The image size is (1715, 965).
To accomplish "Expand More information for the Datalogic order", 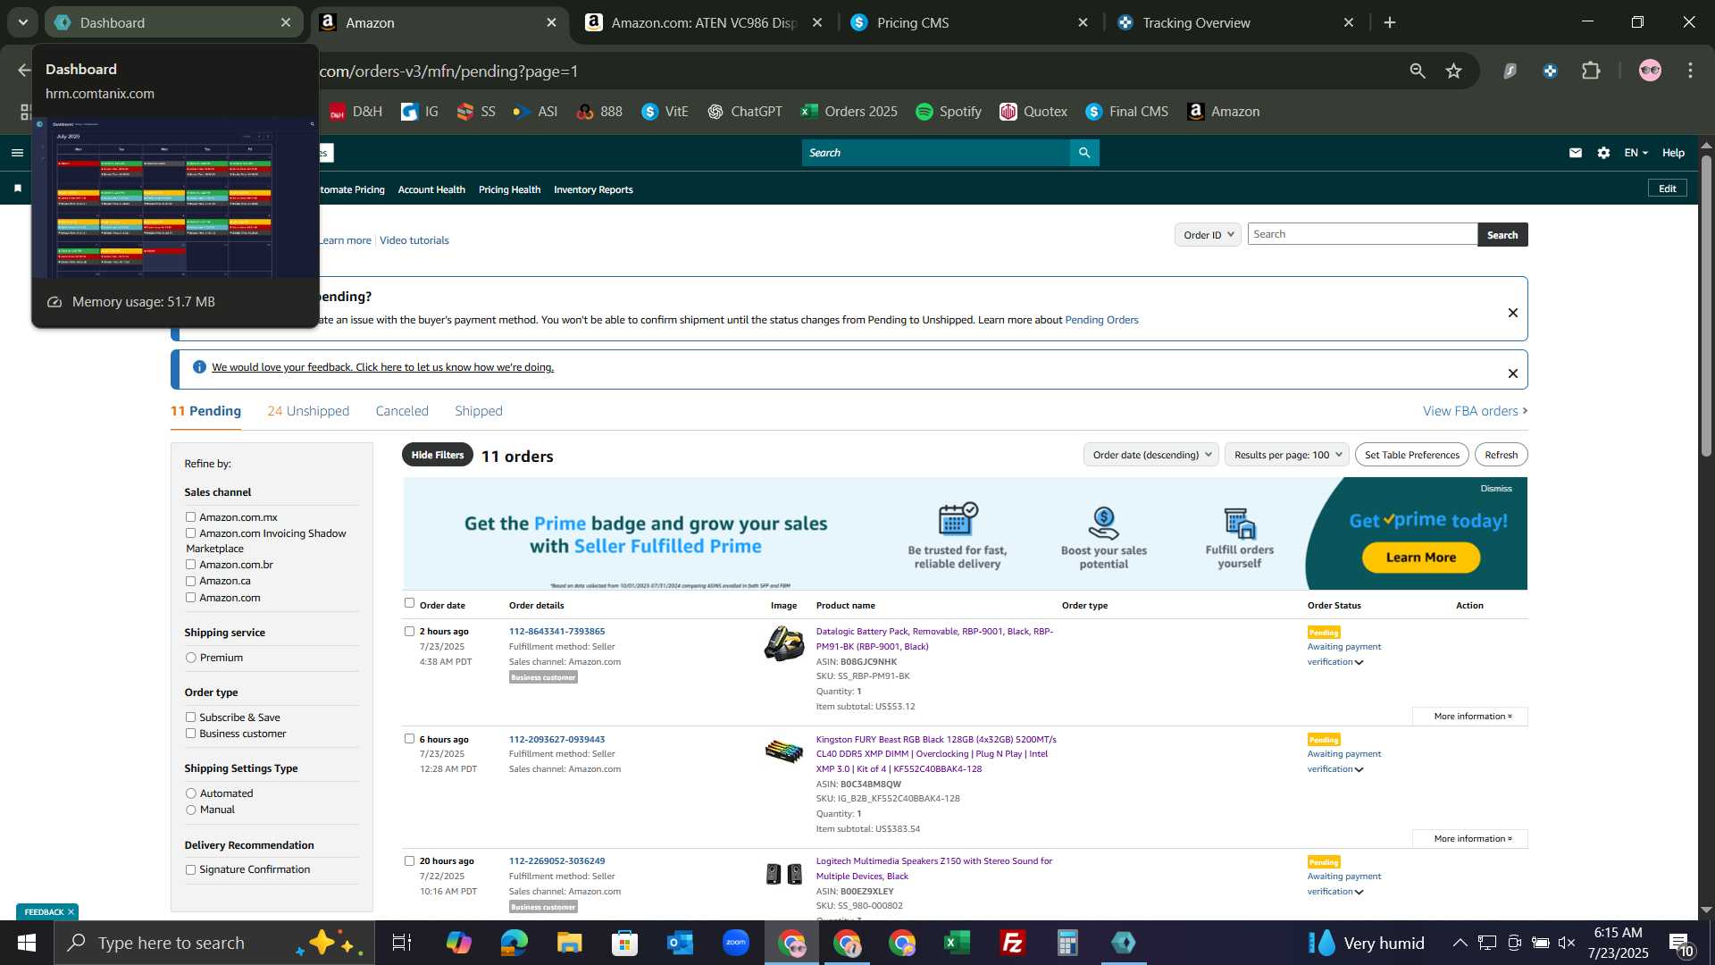I will 1470,717.
